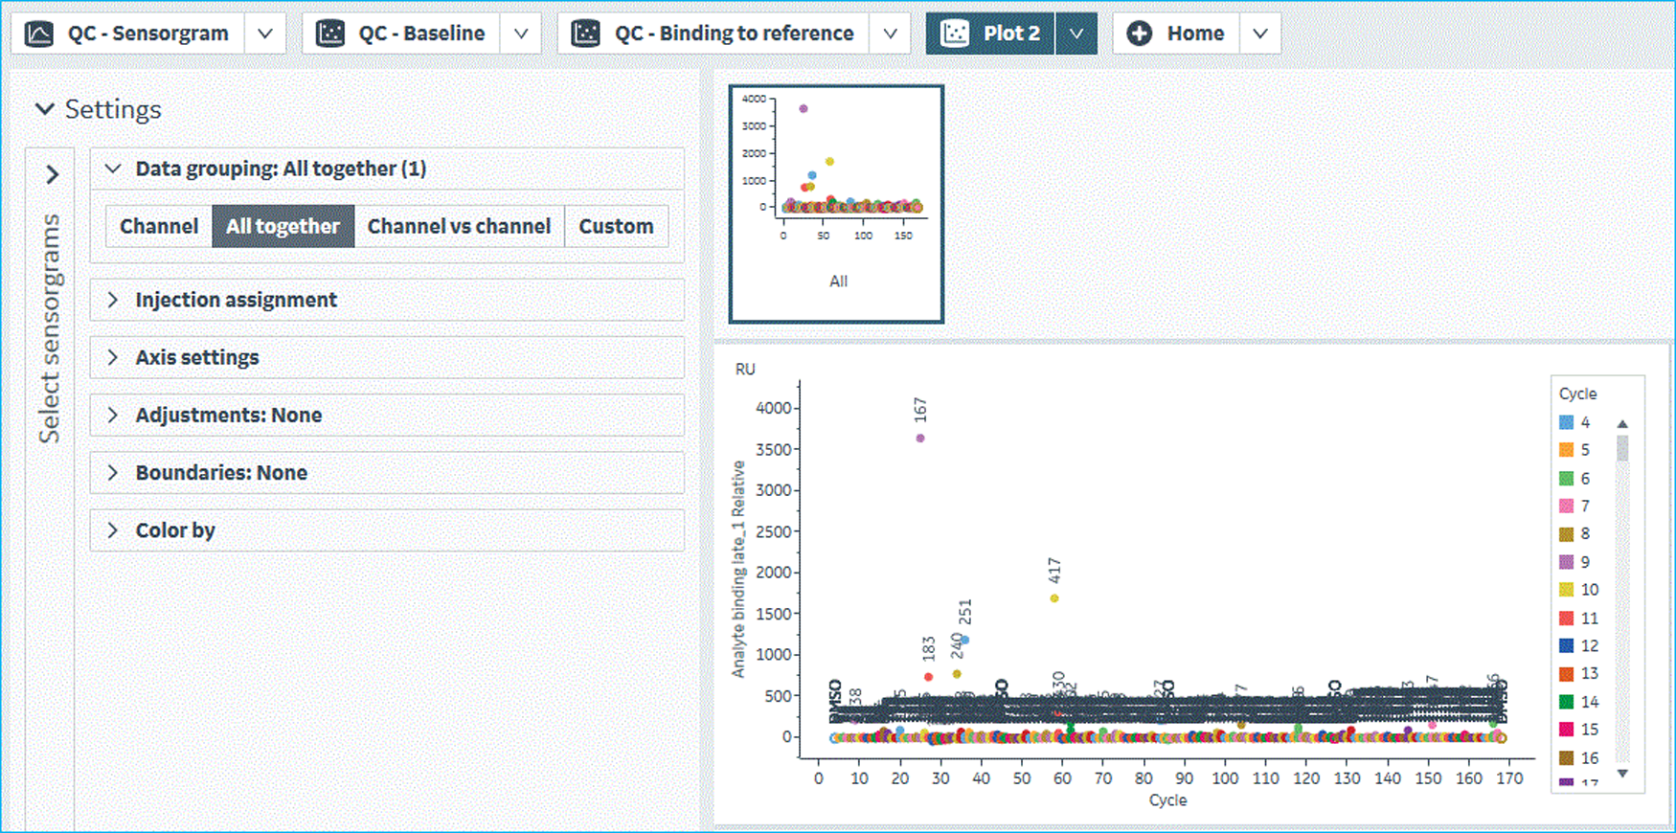Click the QC - Baseline scatter icon
This screenshot has height=833, width=1676.
point(330,34)
